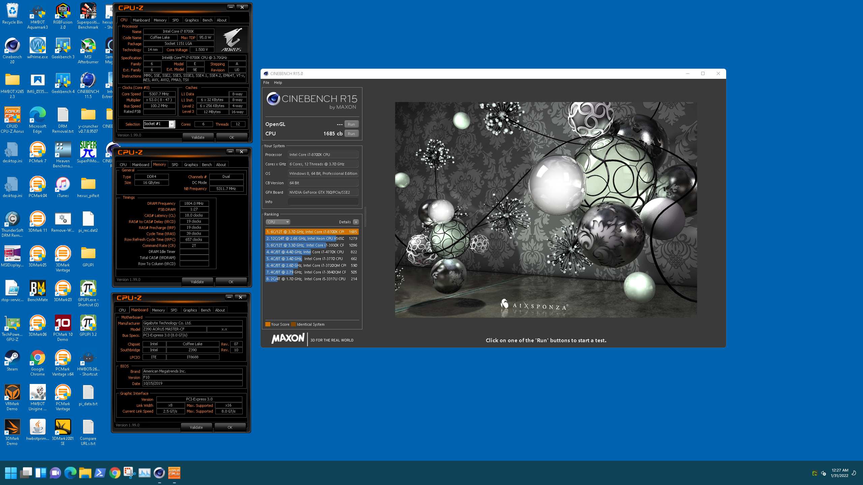
Task: Click OK in CPU-Z Memory window
Action: 231,282
